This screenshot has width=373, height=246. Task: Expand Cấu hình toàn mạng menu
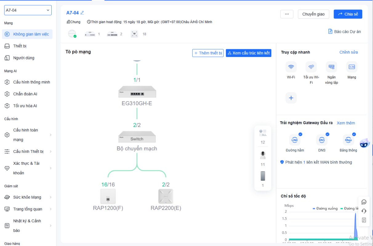[x=28, y=135]
